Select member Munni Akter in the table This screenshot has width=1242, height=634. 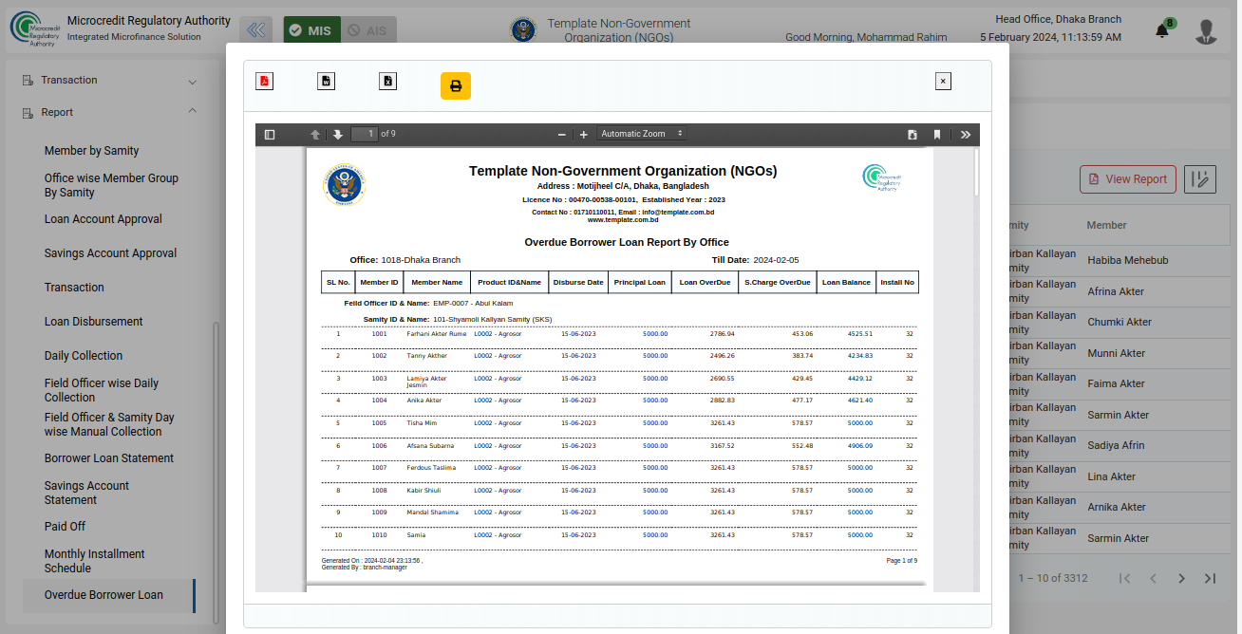(x=1117, y=353)
